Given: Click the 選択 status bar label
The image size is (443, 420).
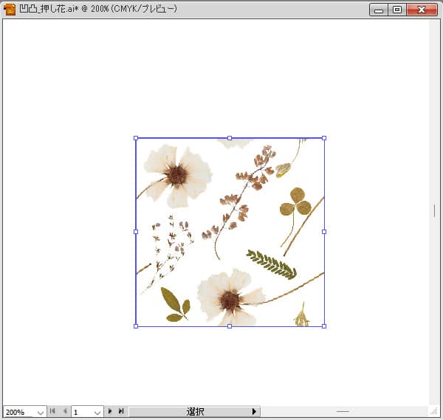Looking at the screenshot, I should point(195,412).
